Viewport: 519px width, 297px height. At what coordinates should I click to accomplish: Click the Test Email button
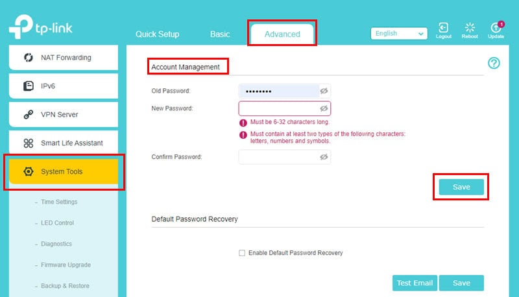coord(415,283)
